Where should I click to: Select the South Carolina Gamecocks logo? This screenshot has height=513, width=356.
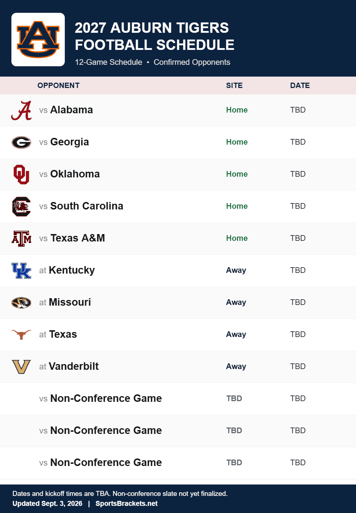point(21,207)
